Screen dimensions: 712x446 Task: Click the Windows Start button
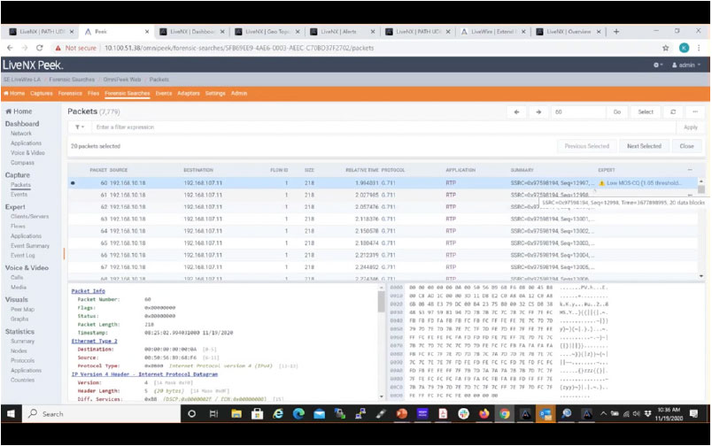point(12,413)
